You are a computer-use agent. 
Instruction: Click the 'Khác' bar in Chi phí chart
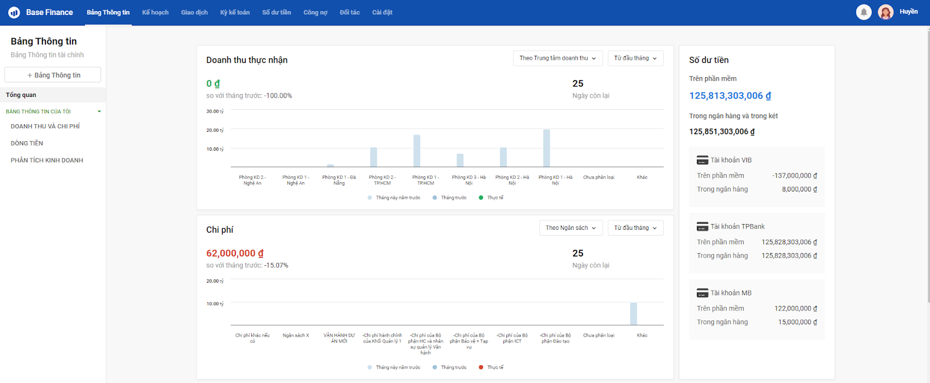[634, 314]
